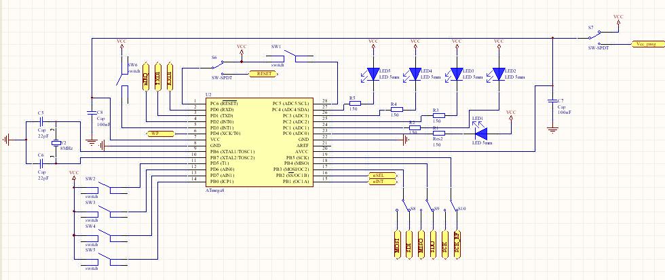Click the ATmega8 part name label
The width and height of the screenshot is (665, 280).
[214, 191]
